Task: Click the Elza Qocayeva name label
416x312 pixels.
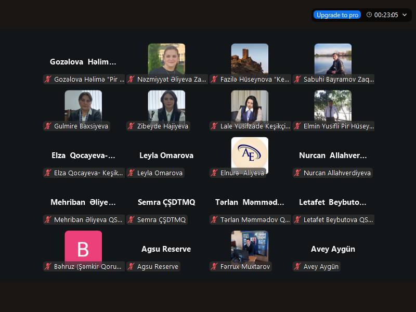Action: [x=83, y=155]
